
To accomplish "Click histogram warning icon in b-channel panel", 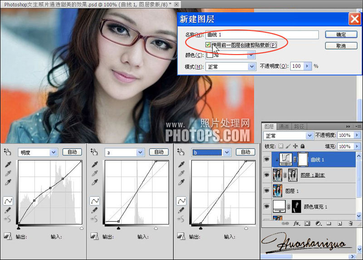I will pyautogui.click(x=181, y=236).
